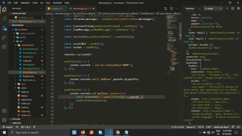Split the terminal panel

(233, 8)
